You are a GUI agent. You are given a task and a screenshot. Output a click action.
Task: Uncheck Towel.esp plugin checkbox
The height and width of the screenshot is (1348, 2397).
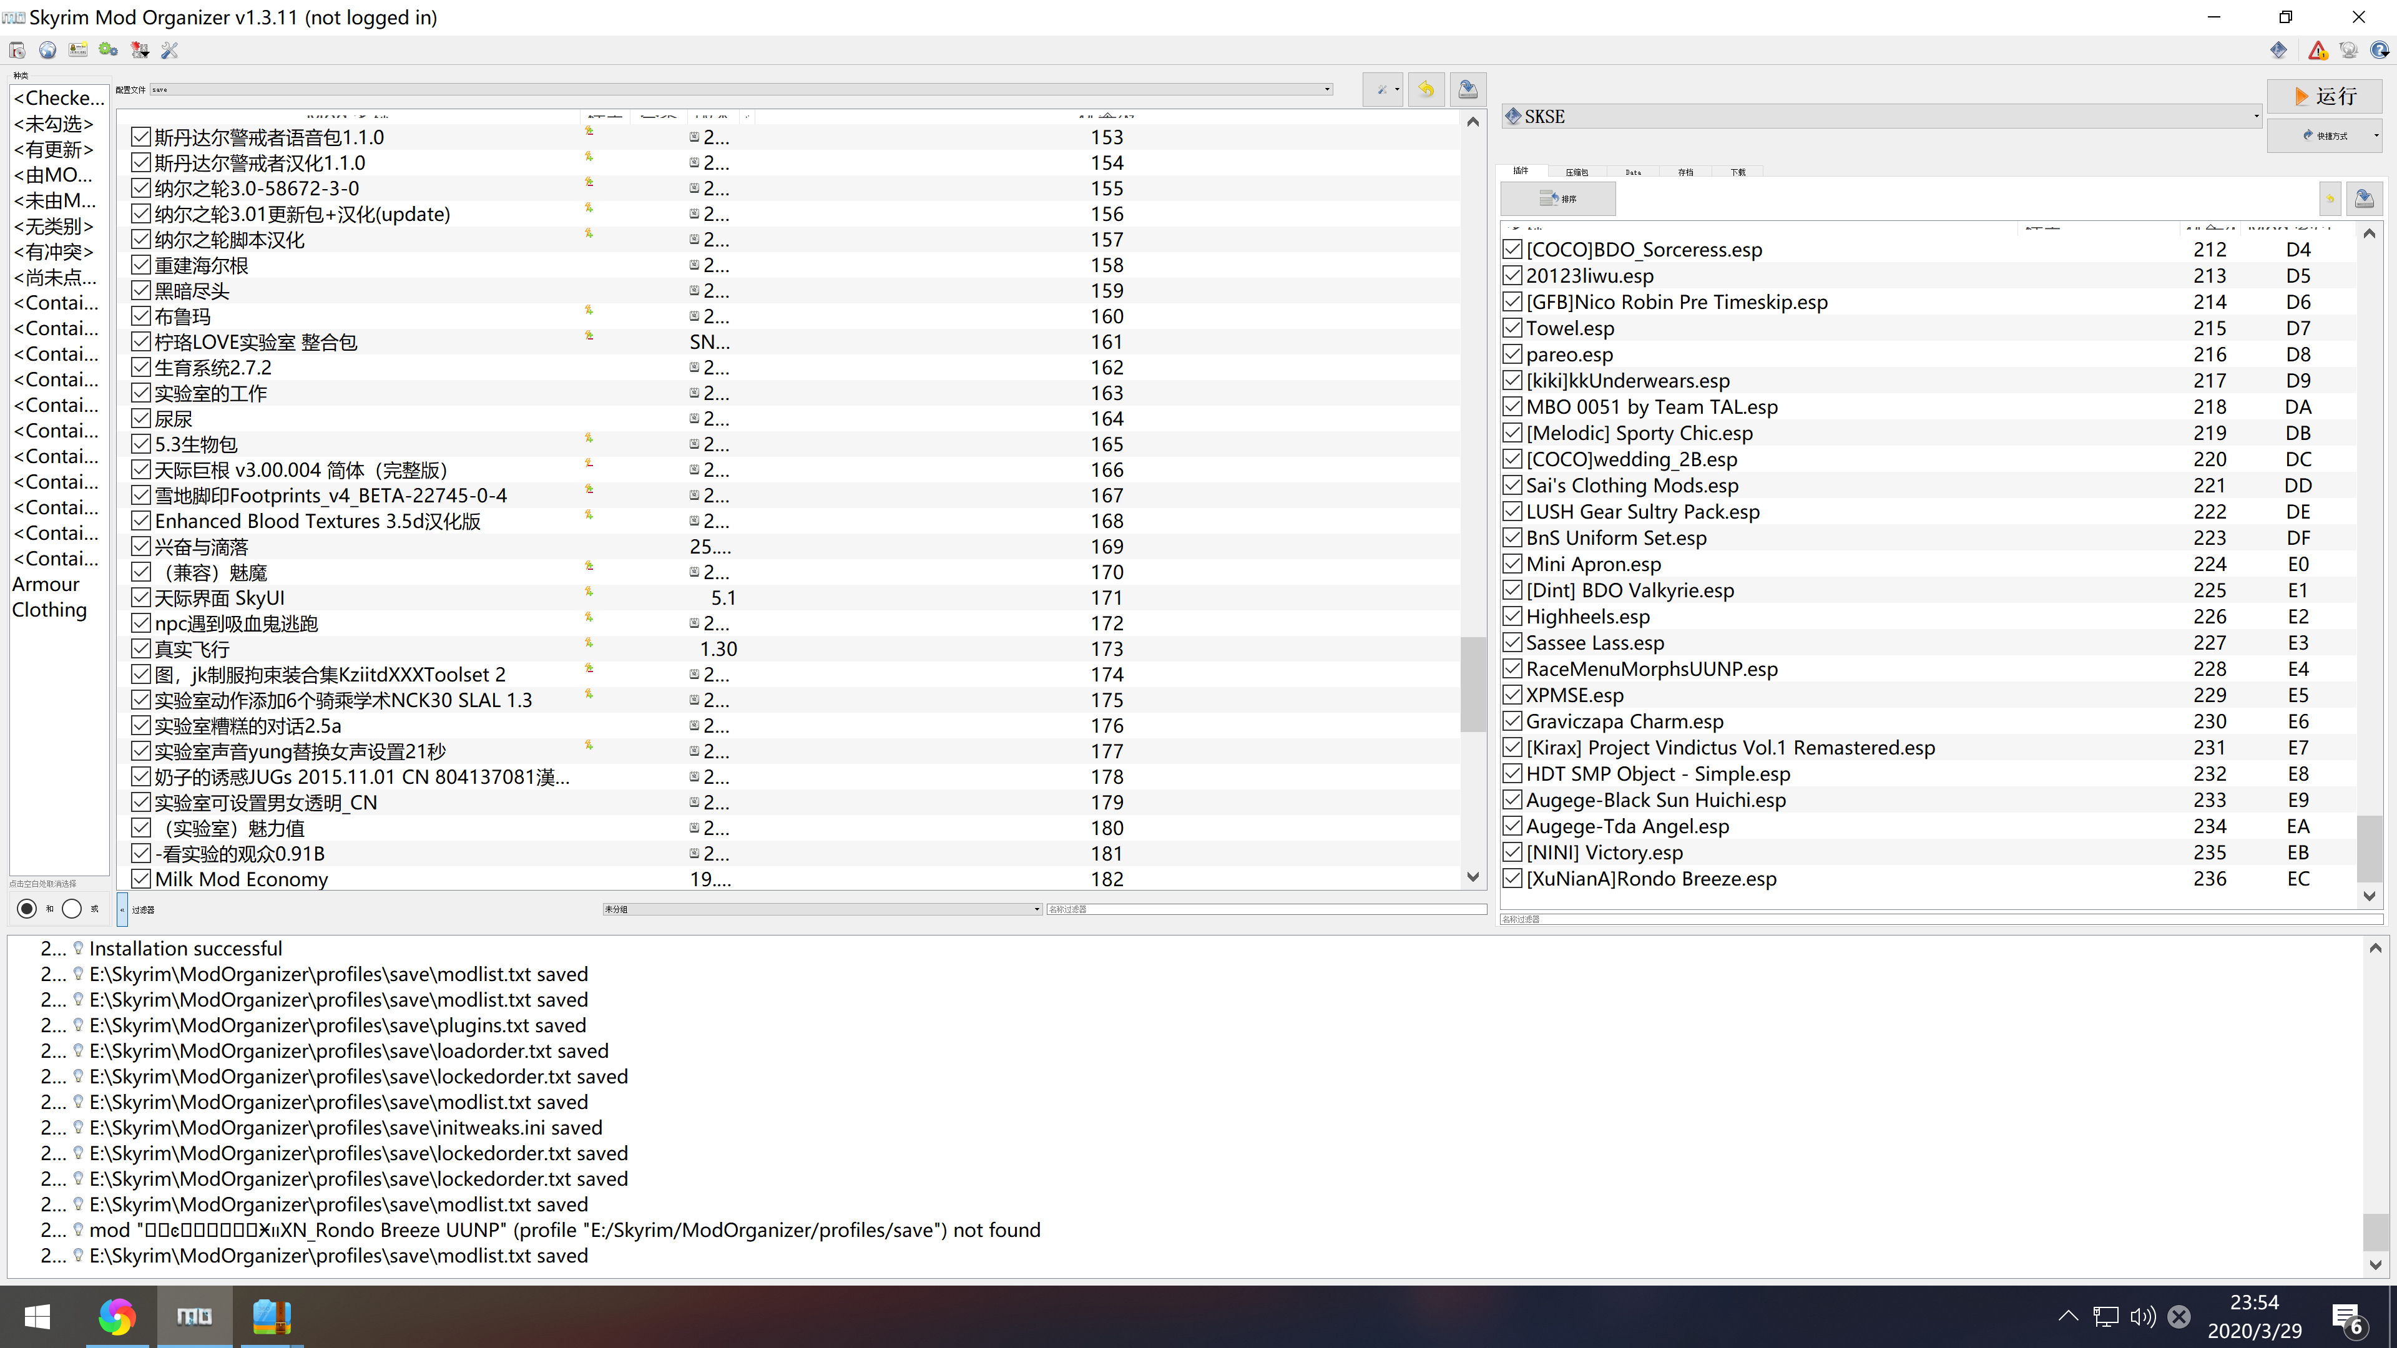[x=1512, y=328]
